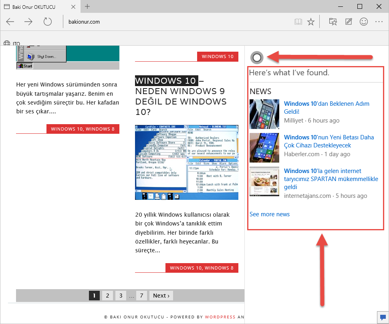Image resolution: width=389 pixels, height=324 pixels.
Task: Open news Windows 10'dan Beklenen Adım Geldi!
Action: click(327, 108)
